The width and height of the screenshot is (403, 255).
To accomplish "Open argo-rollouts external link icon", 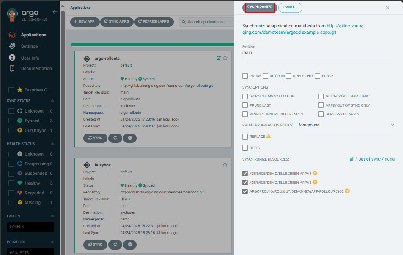I will [219, 58].
